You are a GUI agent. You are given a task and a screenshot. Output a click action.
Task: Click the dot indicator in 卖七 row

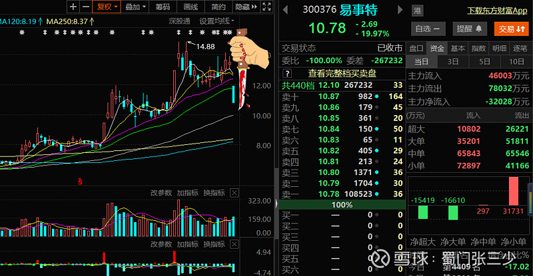click(376, 129)
